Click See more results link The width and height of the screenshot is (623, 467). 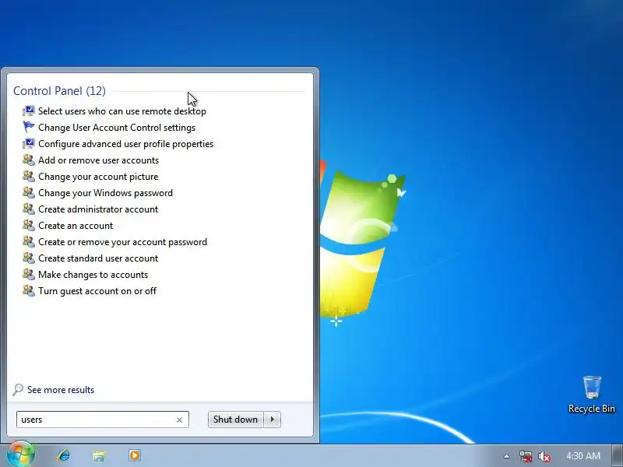[61, 390]
